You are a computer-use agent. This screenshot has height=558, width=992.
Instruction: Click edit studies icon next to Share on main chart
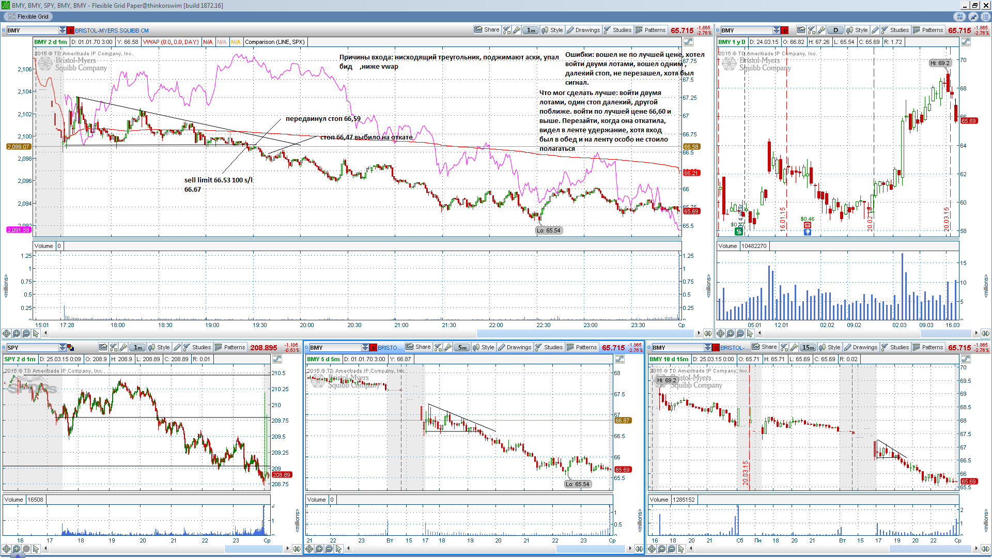(507, 30)
